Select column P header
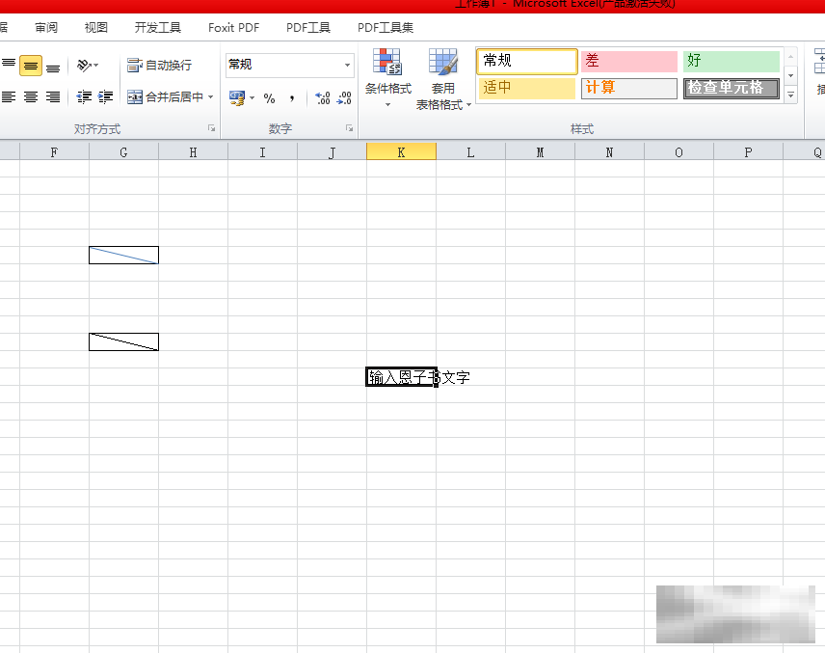Viewport: 825px width, 653px height. coord(749,152)
